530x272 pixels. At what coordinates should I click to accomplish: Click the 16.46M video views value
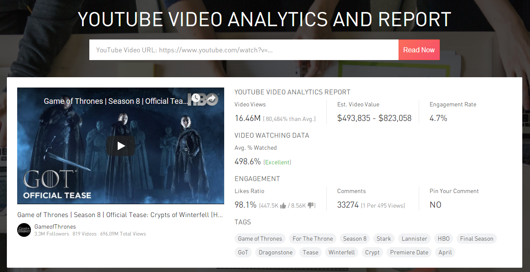click(247, 118)
